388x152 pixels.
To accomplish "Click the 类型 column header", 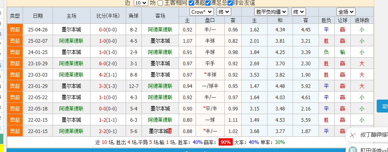I will 15,16.
